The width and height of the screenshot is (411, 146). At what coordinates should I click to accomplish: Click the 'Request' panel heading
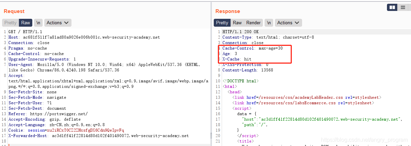[x=14, y=11]
